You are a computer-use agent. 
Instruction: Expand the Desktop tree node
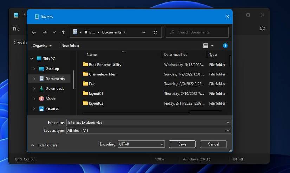click(x=34, y=69)
